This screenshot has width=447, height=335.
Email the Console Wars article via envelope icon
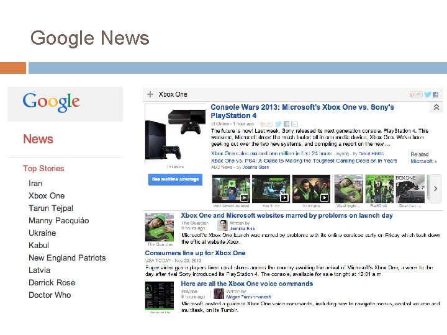pos(294,124)
